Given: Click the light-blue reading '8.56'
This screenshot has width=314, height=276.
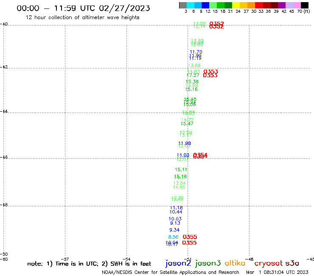Looking at the screenshot, I should (x=174, y=237).
